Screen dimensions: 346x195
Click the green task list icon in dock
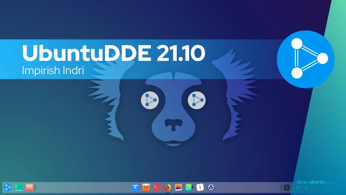pos(18,187)
